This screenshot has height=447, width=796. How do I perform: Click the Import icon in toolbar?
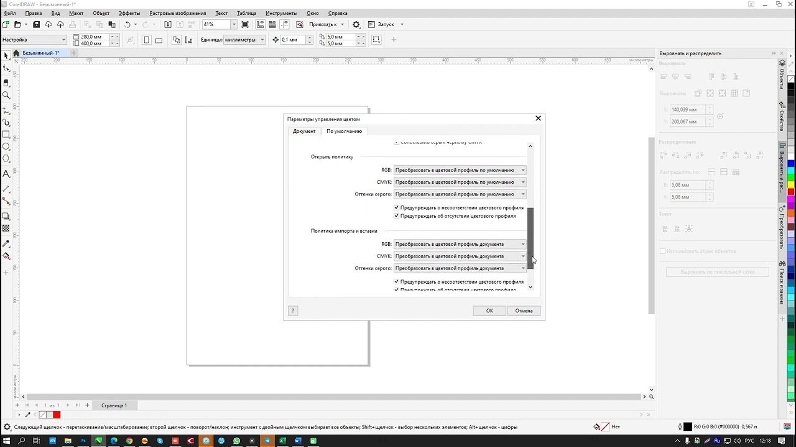[167, 24]
